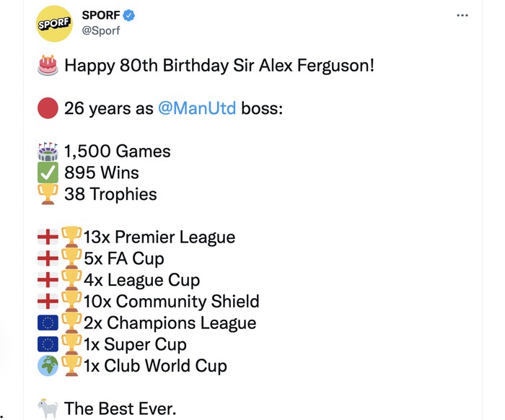Open the tweet's three-dot more menu
This screenshot has height=420, width=505.
coord(462,15)
